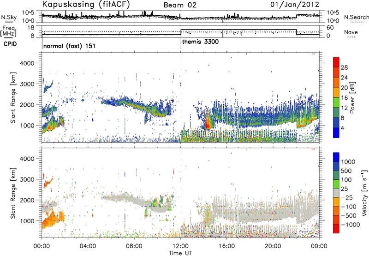Click the "-1000" tick on Velocity colorbar
The image size is (369, 256).
[x=350, y=225]
